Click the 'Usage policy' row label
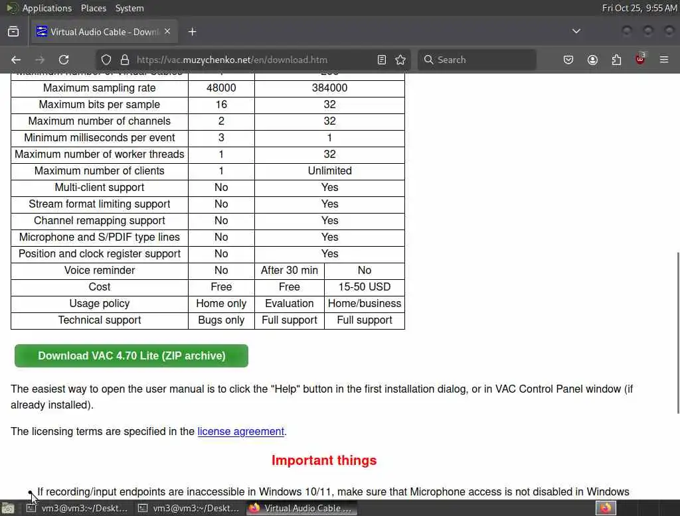 (100, 303)
